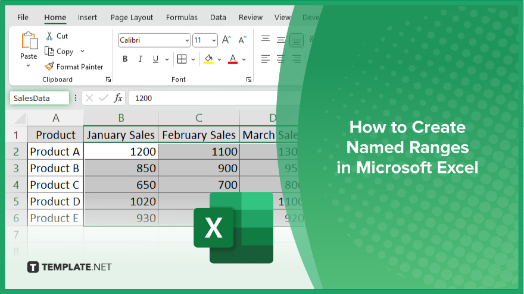
Task: Open the font size 11 dropdown
Action: 214,40
